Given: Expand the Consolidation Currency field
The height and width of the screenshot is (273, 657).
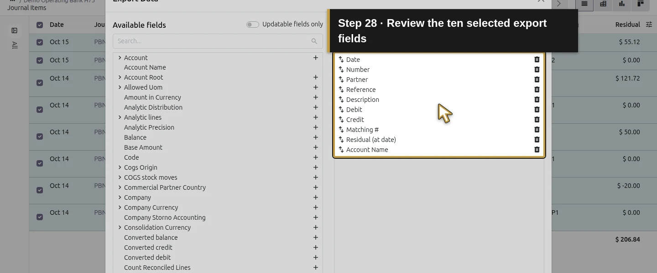Looking at the screenshot, I should 120,227.
